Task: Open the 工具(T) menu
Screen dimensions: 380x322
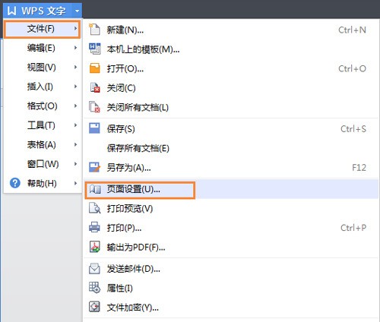Action: (x=43, y=125)
